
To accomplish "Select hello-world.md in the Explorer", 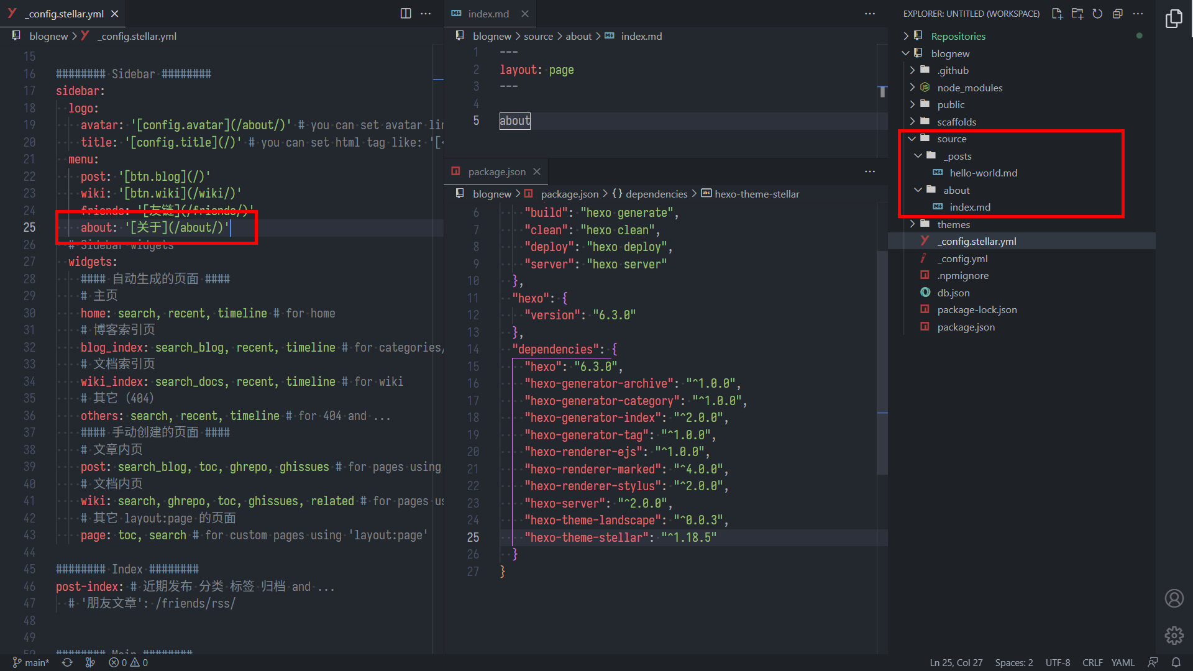I will 982,173.
